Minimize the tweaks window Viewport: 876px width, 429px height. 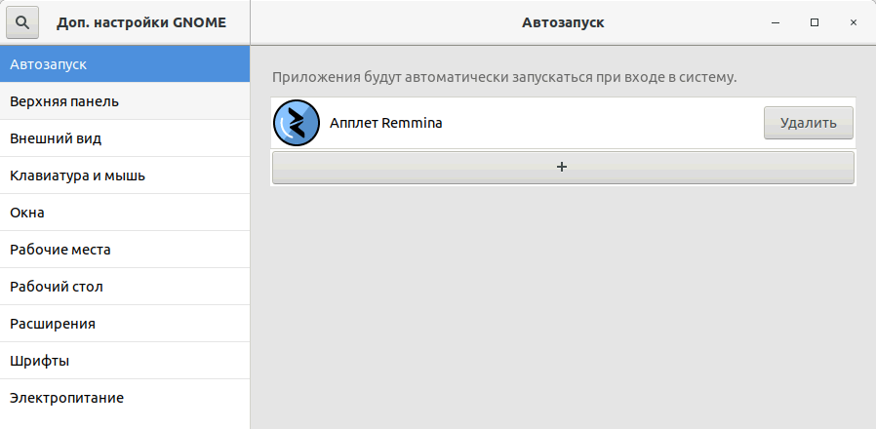tap(776, 22)
